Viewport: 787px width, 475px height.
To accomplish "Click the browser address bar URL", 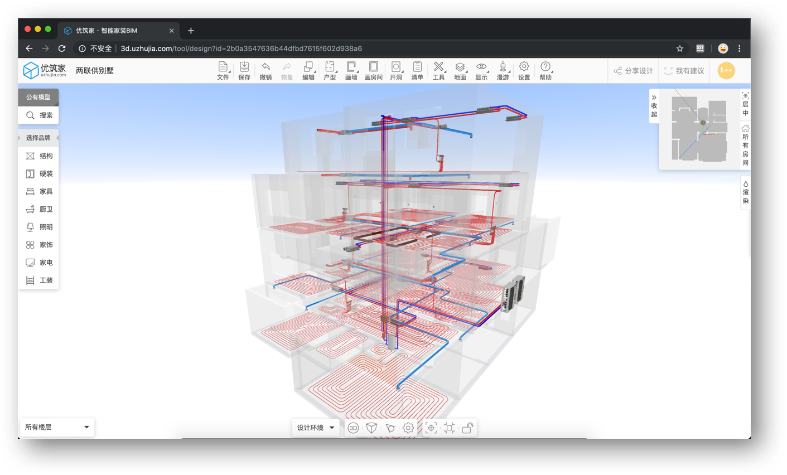I will point(241,49).
